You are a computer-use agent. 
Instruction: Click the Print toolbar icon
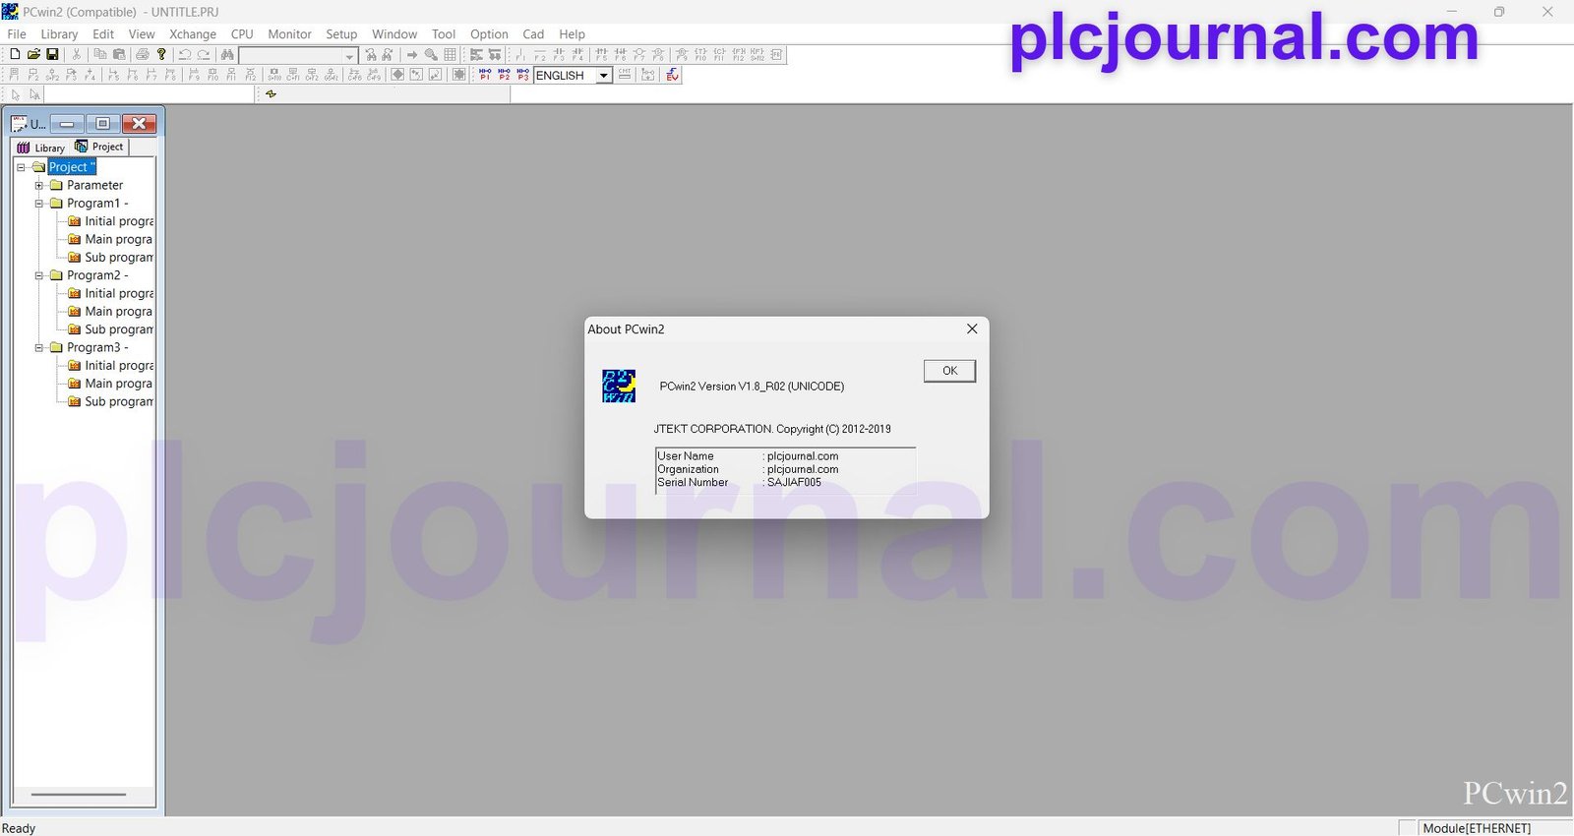point(143,55)
